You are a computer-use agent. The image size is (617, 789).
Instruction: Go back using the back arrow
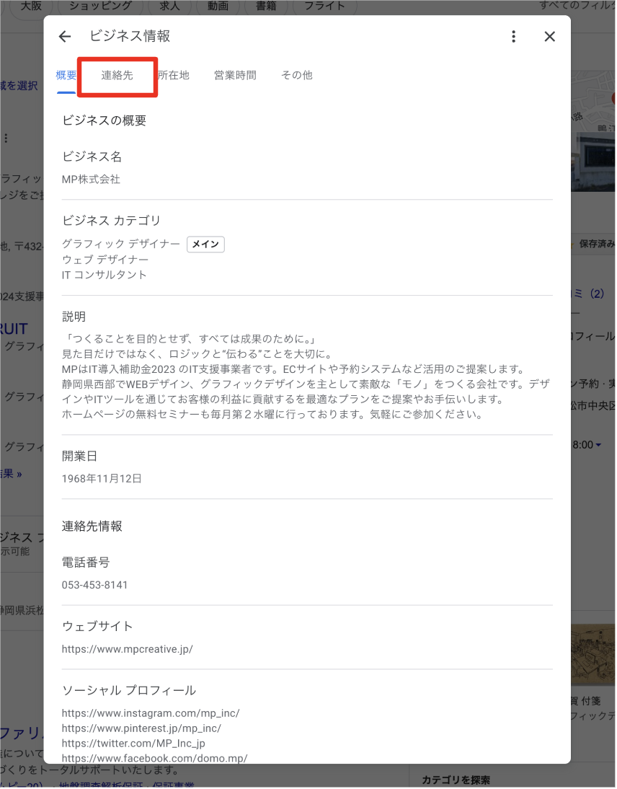(65, 36)
